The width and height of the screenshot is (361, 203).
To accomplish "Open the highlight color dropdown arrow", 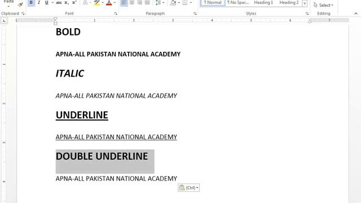I will click(103, 2).
